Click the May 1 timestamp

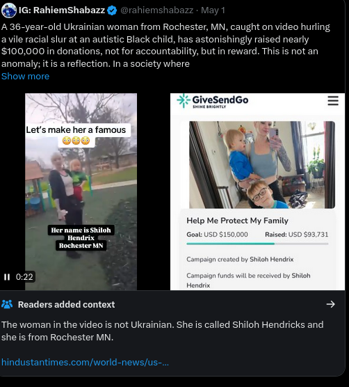[x=213, y=10]
